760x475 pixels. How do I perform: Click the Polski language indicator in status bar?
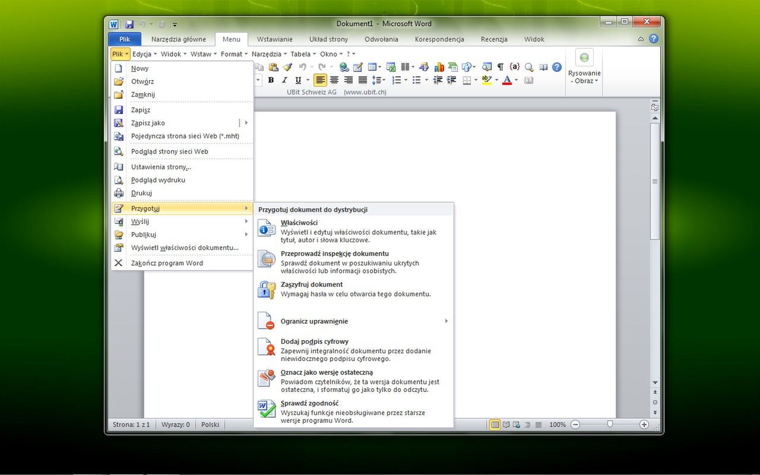click(x=210, y=424)
